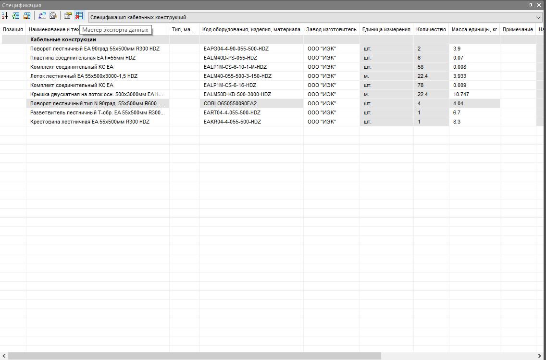Click code cell EAPG04-4-90-055-500-HDZ
Image resolution: width=546 pixels, height=360 pixels.
[x=251, y=49]
